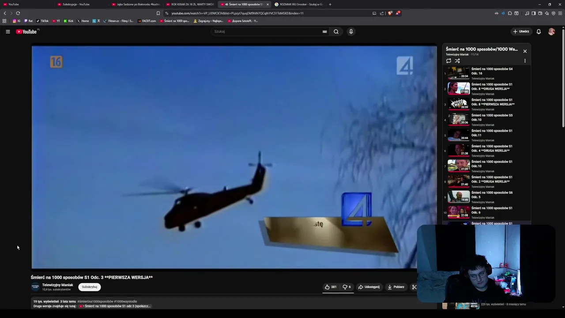Image resolution: width=565 pixels, height=318 pixels.
Task: Focus the Szukaj search field
Action: (x=267, y=31)
